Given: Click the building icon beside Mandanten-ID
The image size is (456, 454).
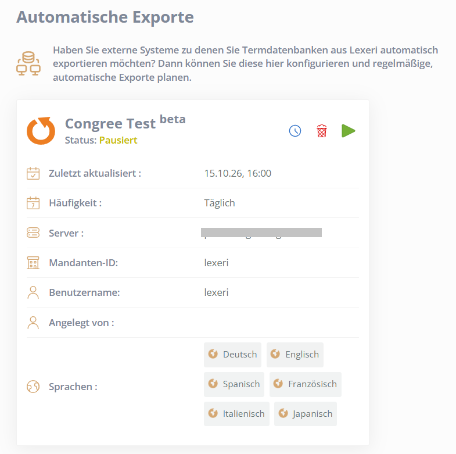Looking at the screenshot, I should [x=33, y=263].
